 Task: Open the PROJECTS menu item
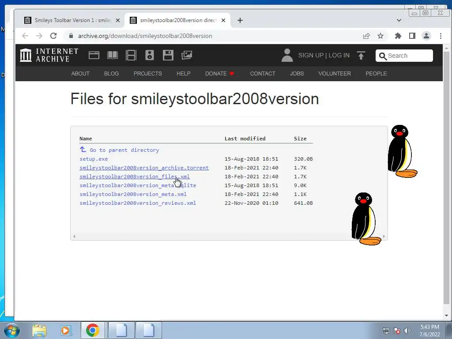tap(147, 74)
